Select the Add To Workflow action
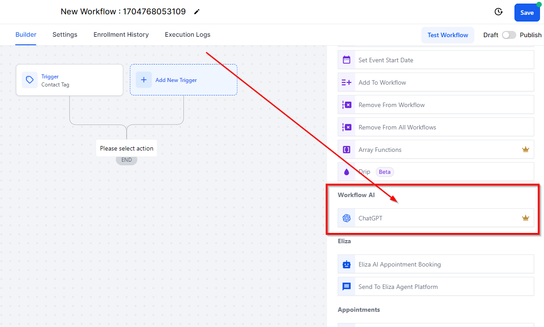544x327 pixels. point(436,82)
